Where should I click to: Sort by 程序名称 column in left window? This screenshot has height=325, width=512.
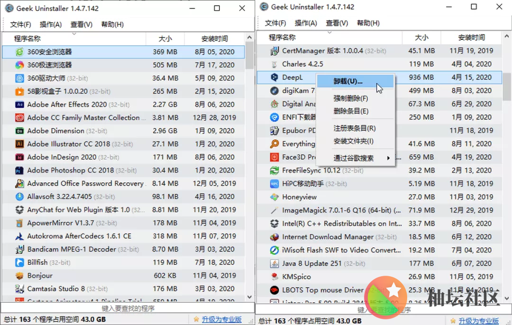click(x=74, y=39)
